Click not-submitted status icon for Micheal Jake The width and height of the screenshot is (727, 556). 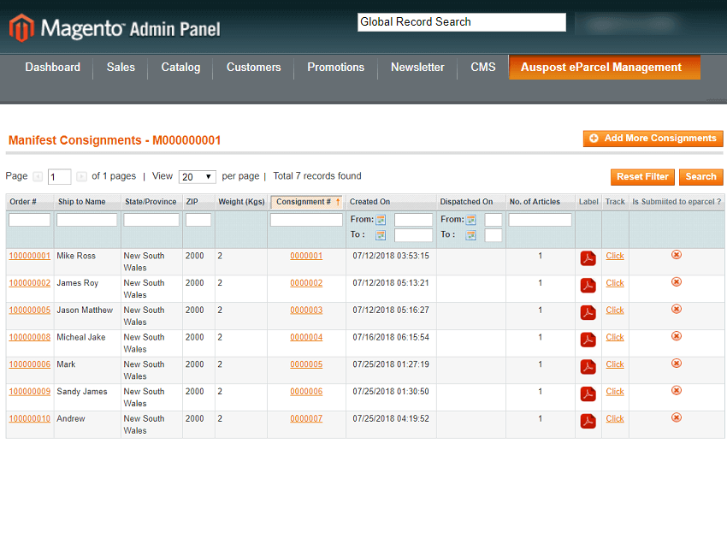pos(677,336)
